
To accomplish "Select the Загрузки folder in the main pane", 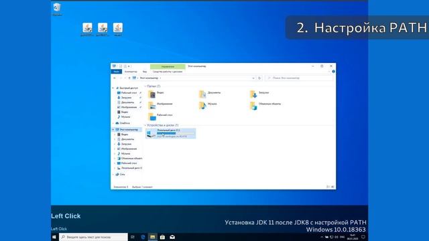I will click(x=259, y=94).
